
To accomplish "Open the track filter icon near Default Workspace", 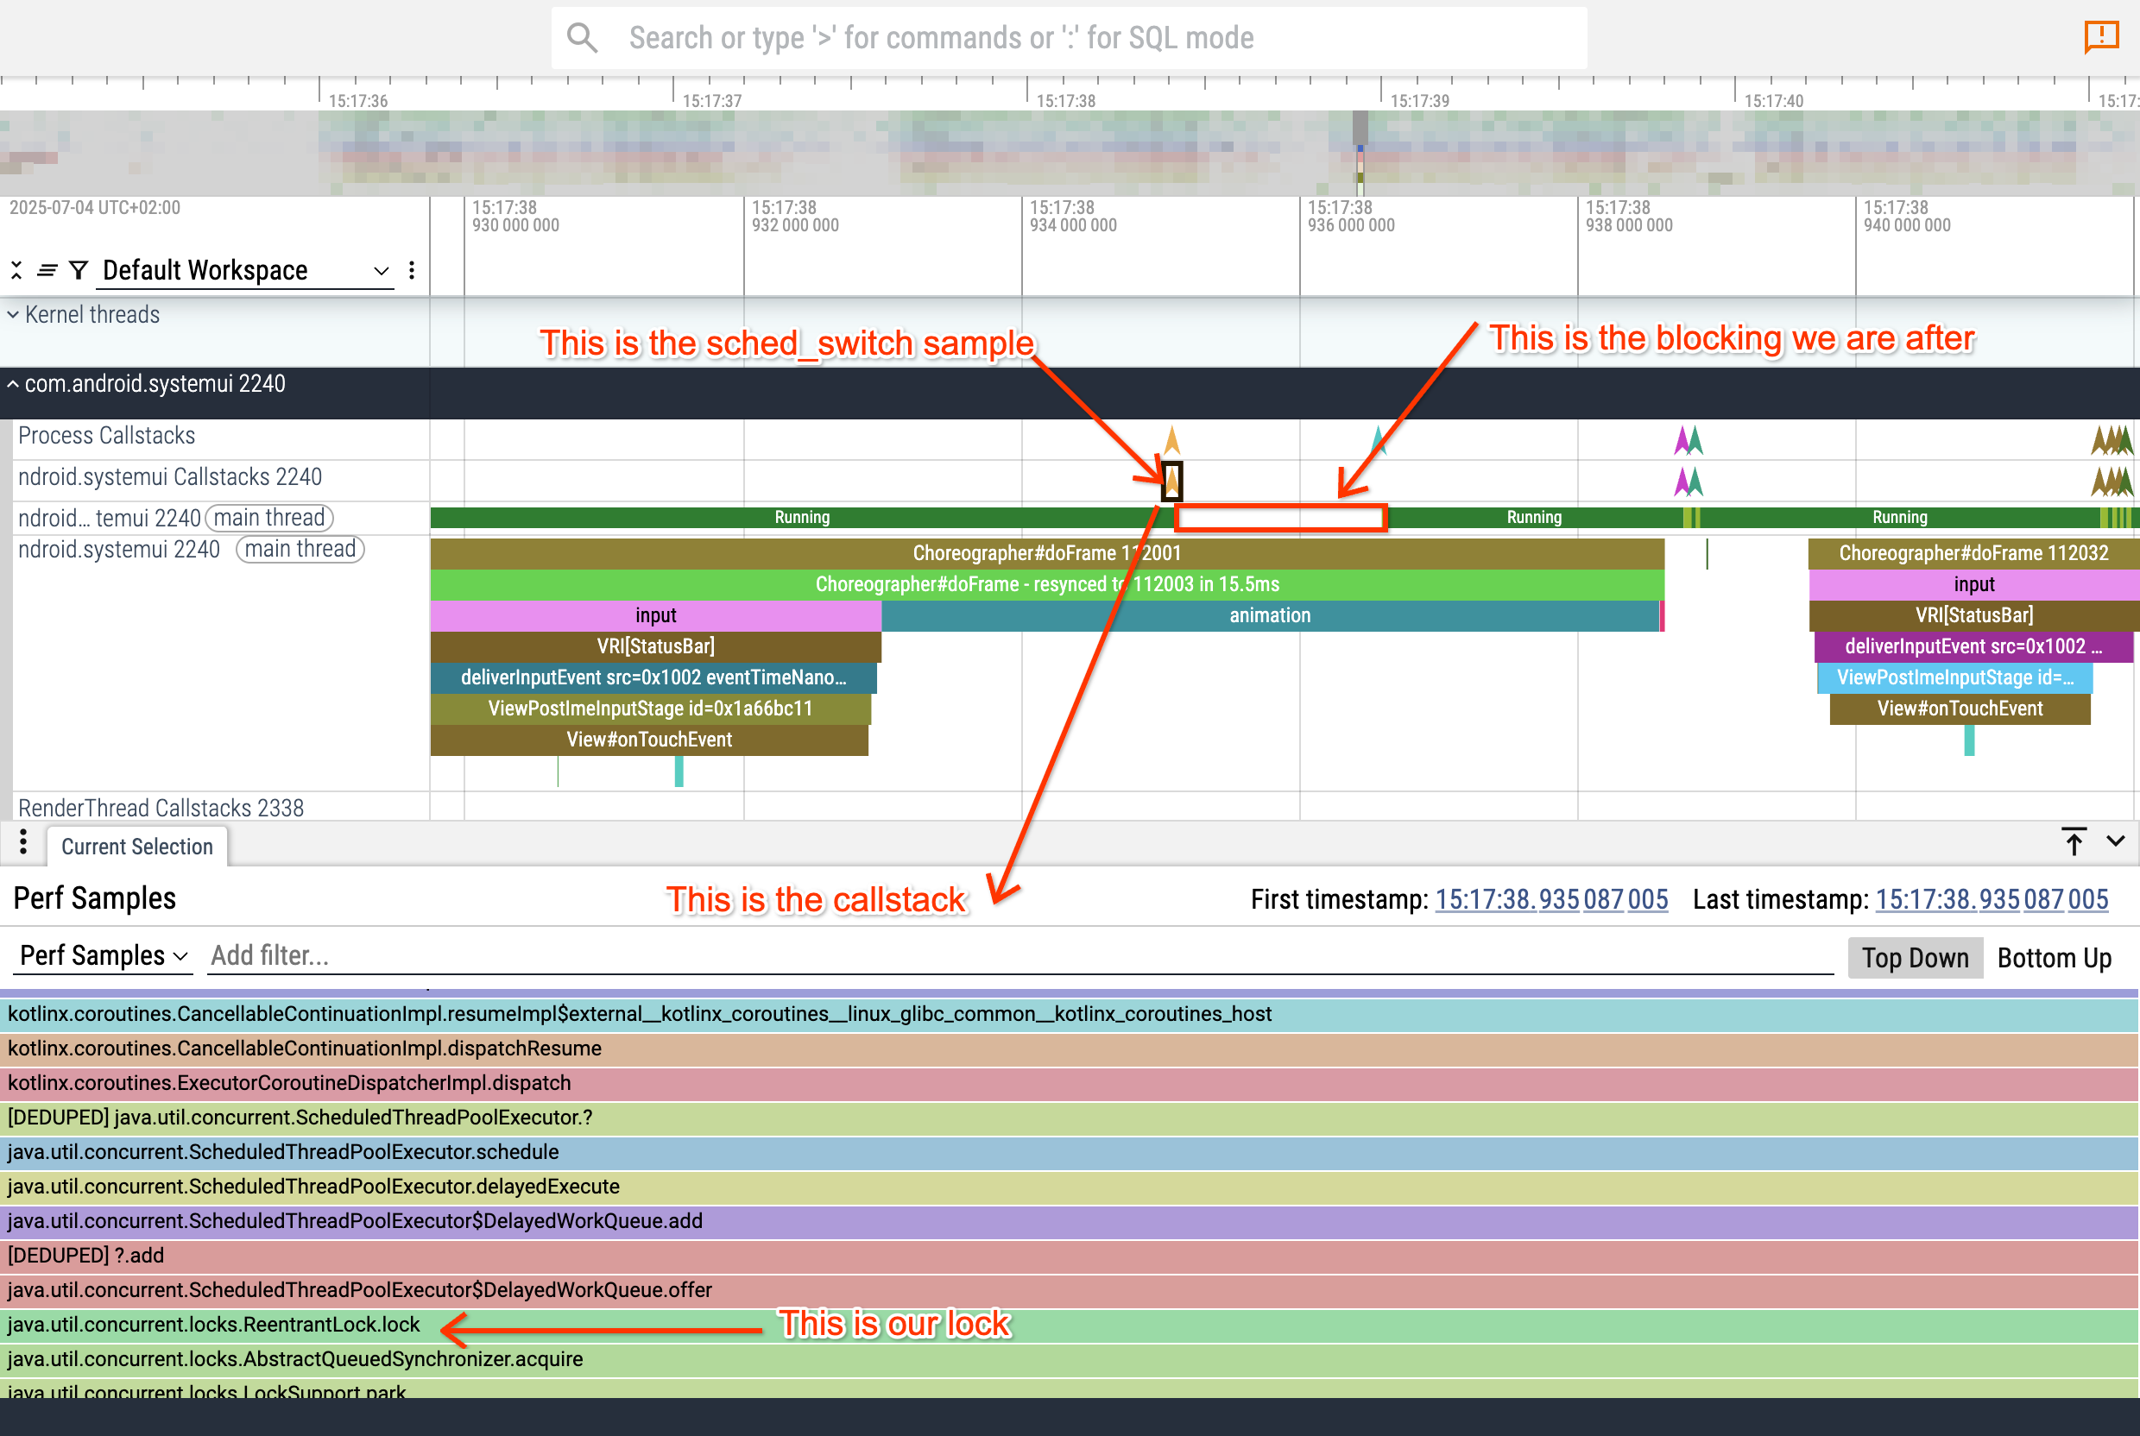I will pos(78,270).
